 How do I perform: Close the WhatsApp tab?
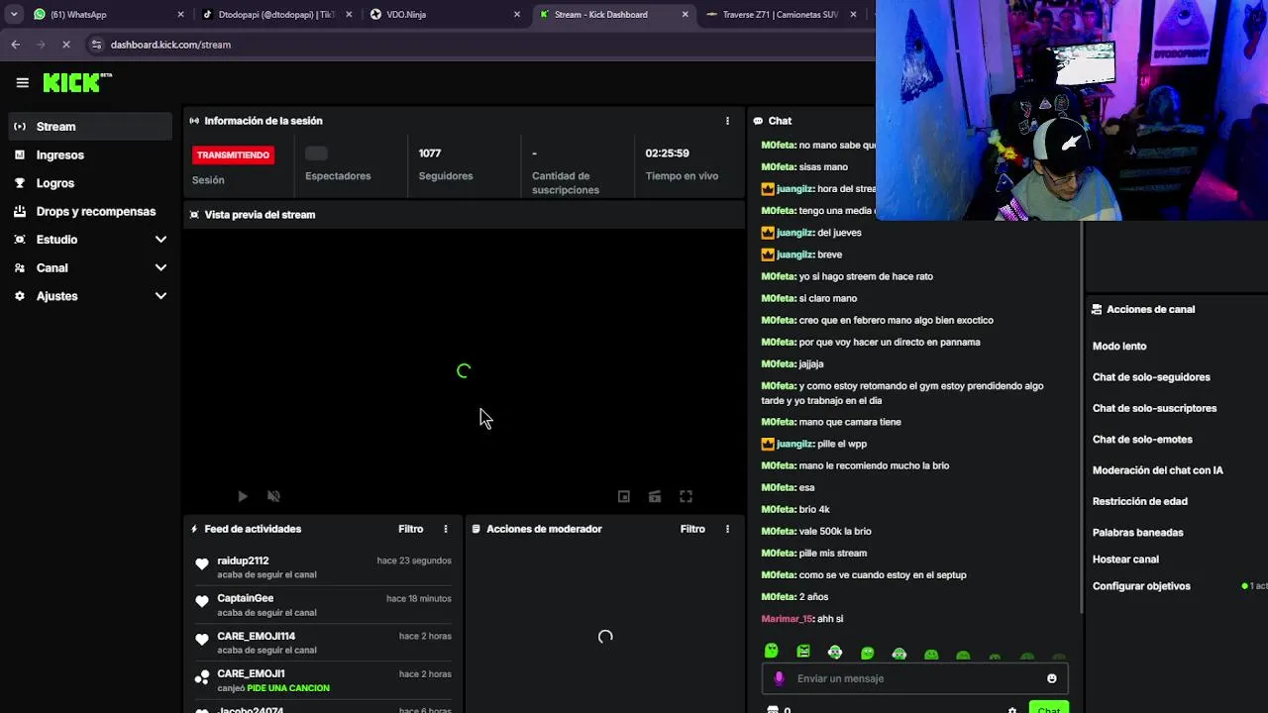tap(180, 15)
